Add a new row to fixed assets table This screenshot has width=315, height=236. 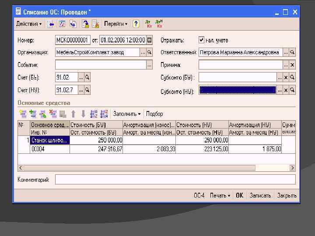23,114
